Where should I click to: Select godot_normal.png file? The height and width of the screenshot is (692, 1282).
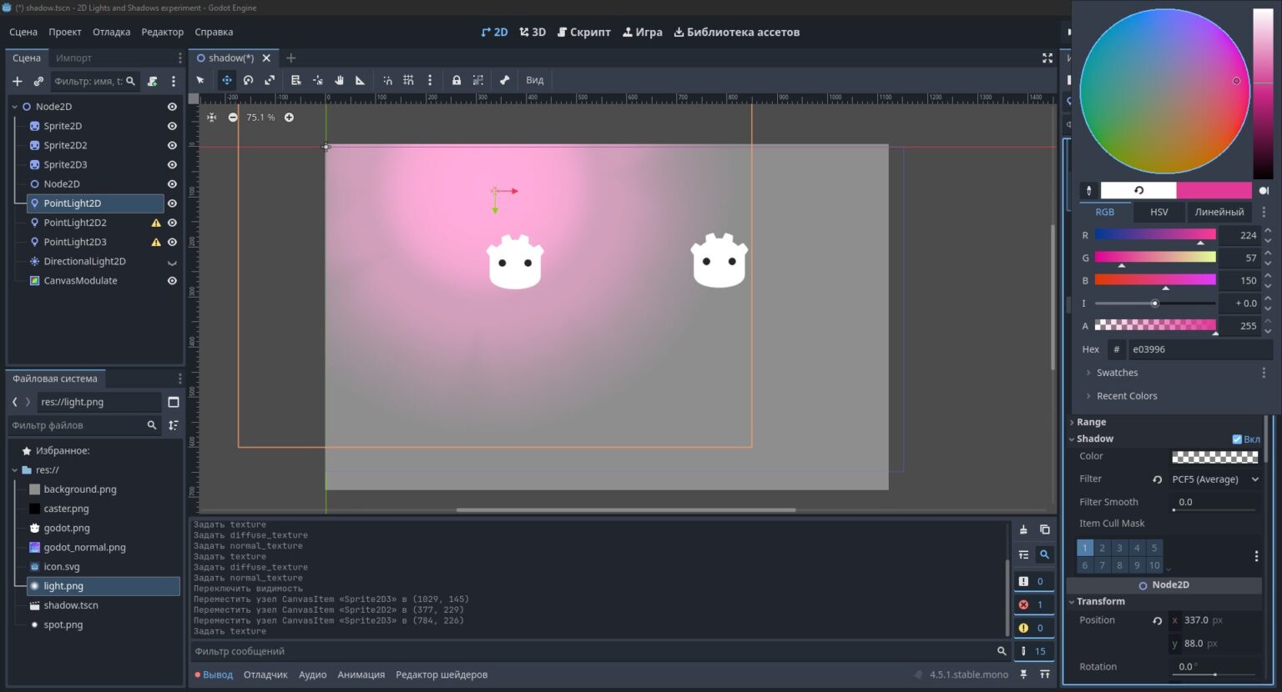point(84,548)
